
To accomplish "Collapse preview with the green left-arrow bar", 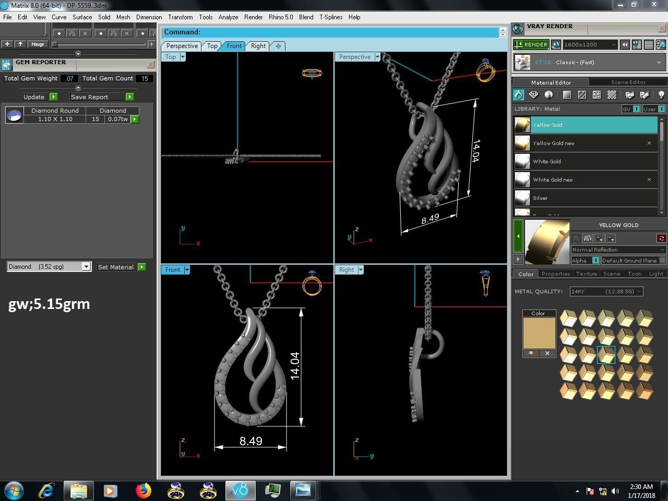I will (x=518, y=236).
